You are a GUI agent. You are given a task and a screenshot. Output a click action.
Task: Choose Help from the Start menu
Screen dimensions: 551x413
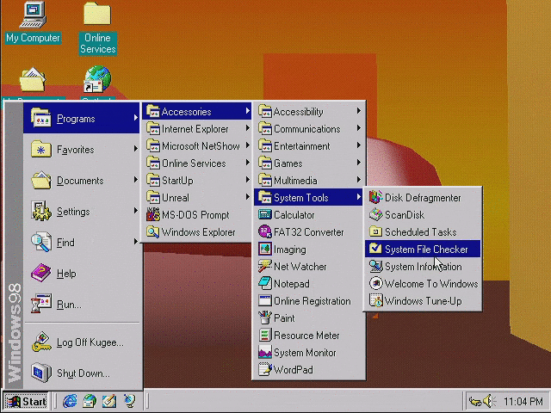click(x=82, y=274)
